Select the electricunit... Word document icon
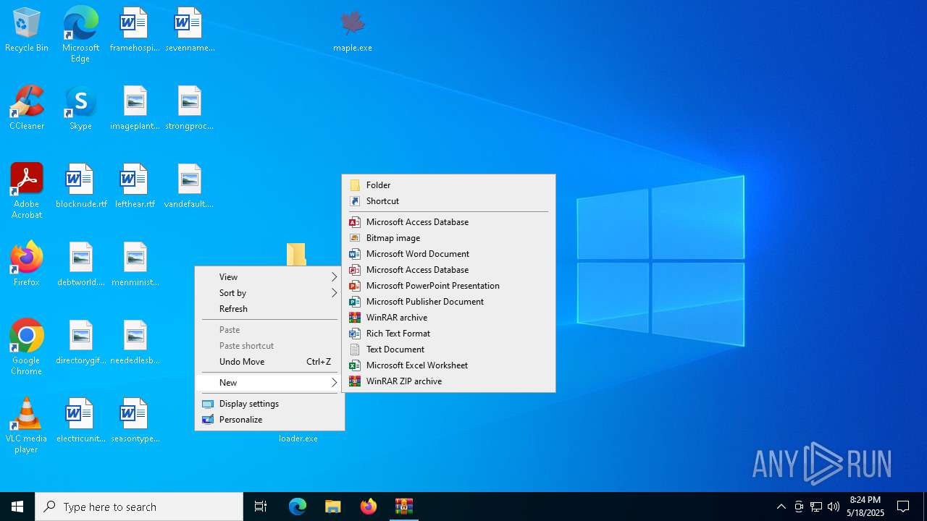Viewport: 927px width, 521px height. coord(80,420)
